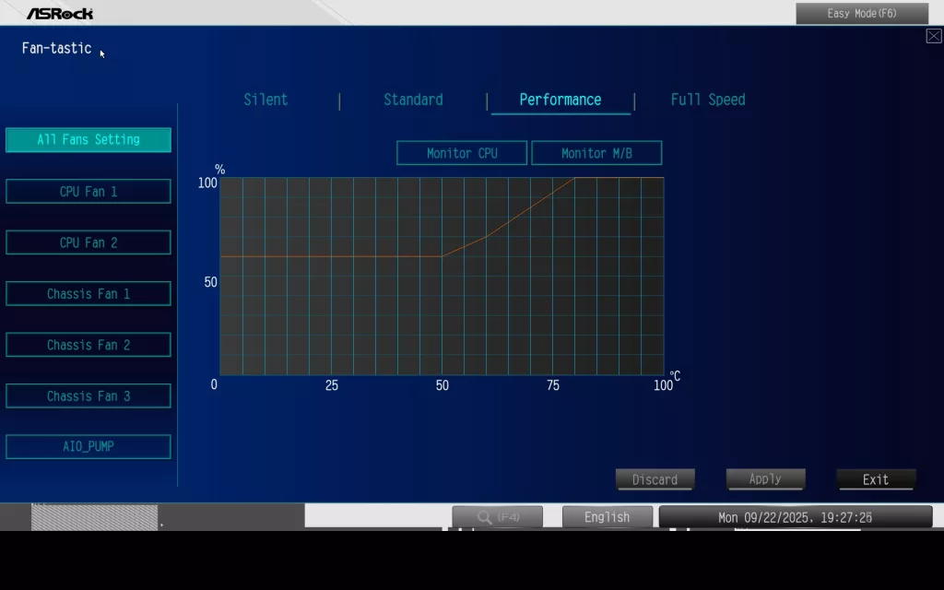
Task: Select Chassis Fan 1
Action: 88,294
